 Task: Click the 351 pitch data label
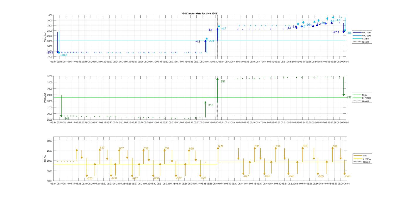click(x=223, y=81)
